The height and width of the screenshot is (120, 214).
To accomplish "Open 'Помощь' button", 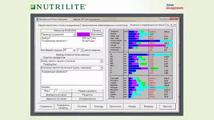I will [x=99, y=106].
